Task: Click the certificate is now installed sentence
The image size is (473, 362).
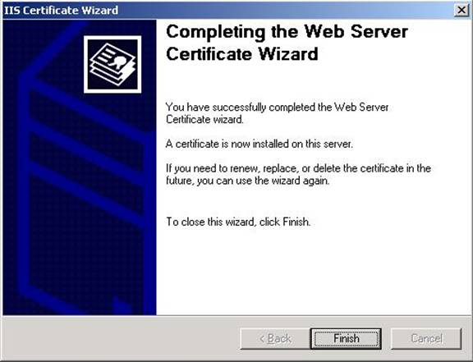Action: tap(259, 144)
